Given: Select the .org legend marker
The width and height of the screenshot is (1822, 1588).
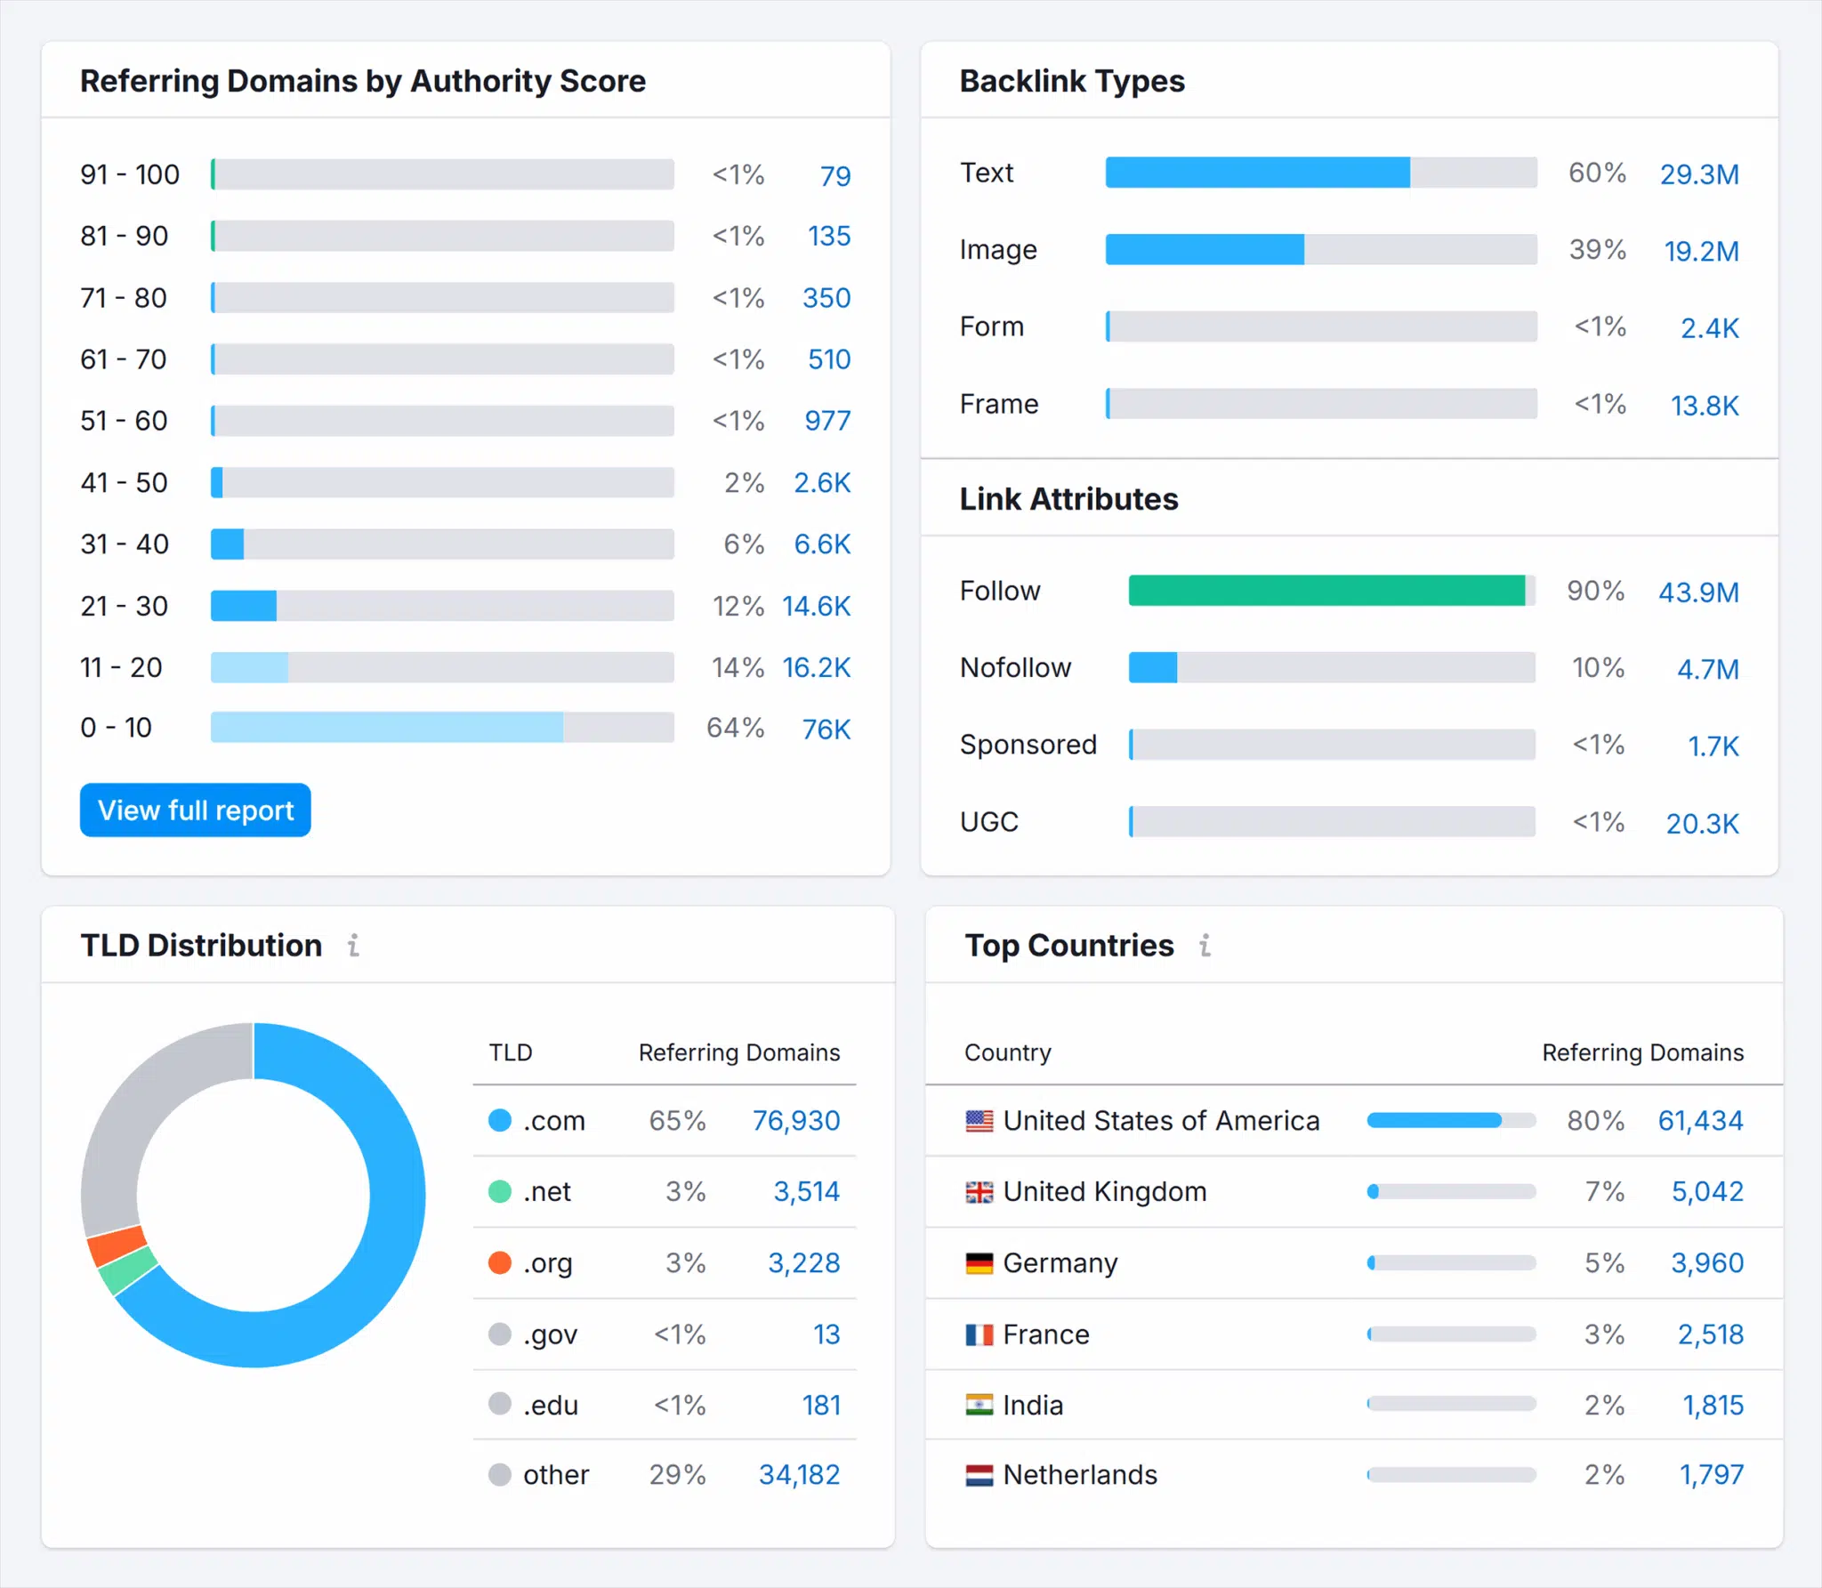Looking at the screenshot, I should point(500,1262).
